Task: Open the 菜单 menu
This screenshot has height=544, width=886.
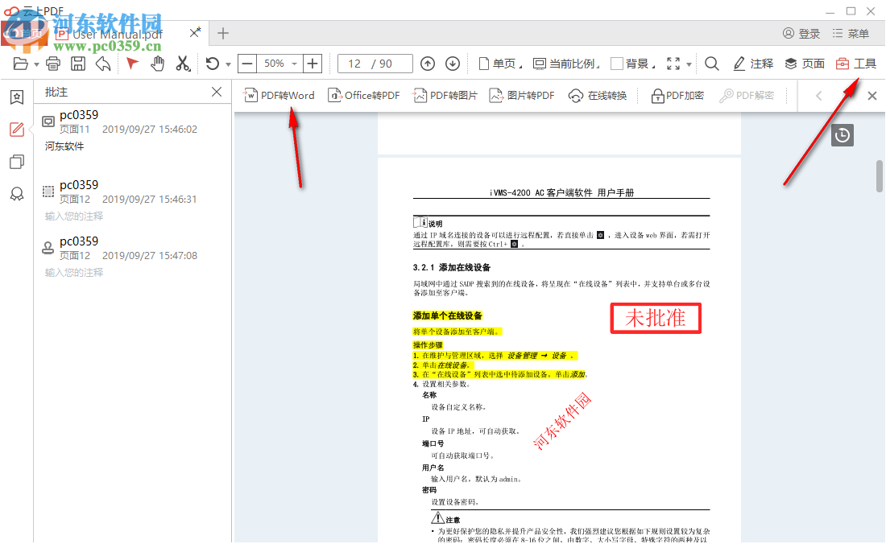Action: point(851,34)
